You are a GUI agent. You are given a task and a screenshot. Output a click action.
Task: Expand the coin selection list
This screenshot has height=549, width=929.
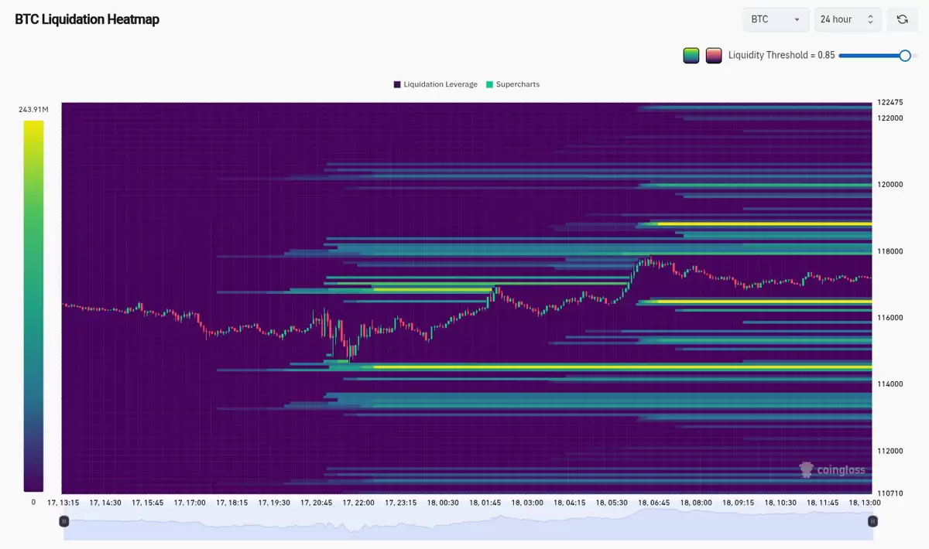[x=775, y=19]
